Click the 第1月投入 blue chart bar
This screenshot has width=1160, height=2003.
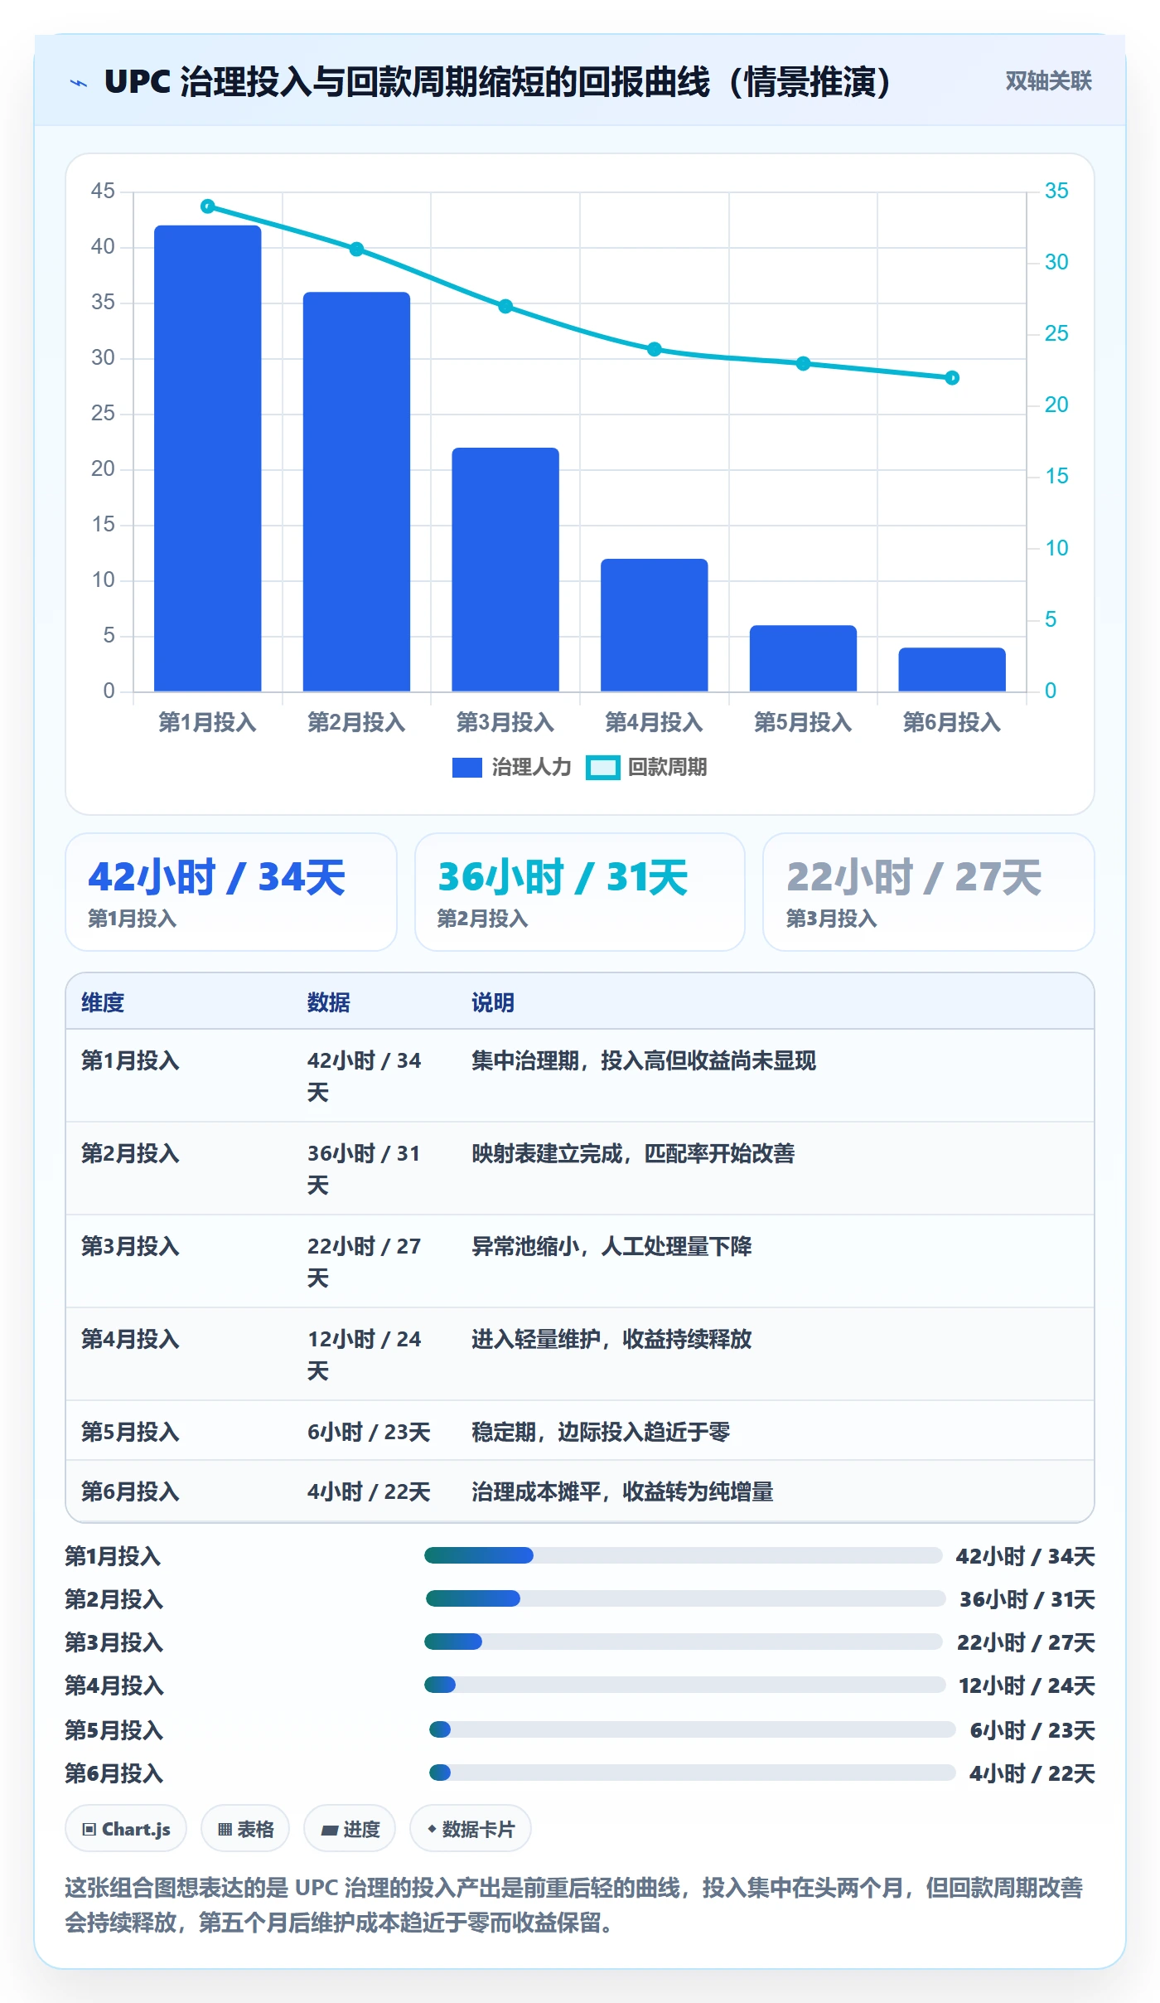click(208, 458)
